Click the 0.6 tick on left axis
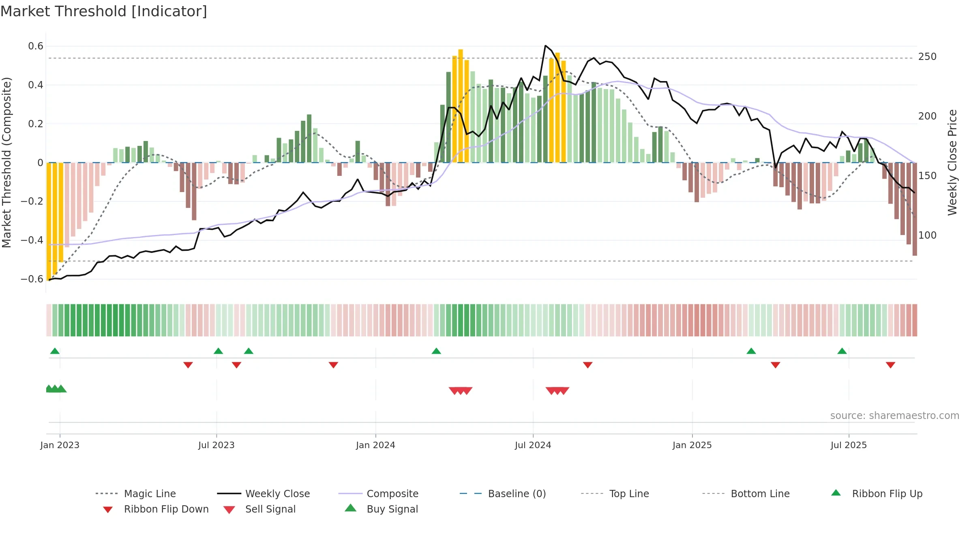The width and height of the screenshot is (973, 547). point(36,46)
